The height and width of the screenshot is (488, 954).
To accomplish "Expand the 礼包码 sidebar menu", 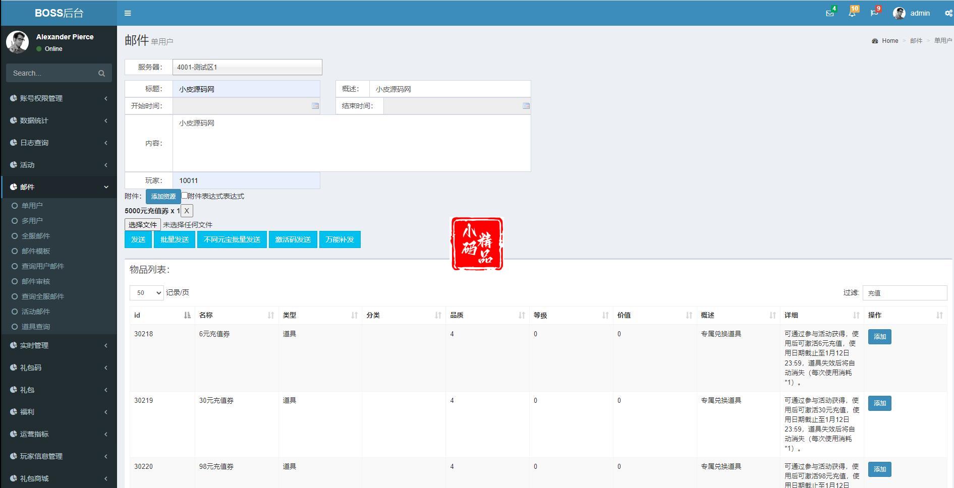I will [59, 368].
